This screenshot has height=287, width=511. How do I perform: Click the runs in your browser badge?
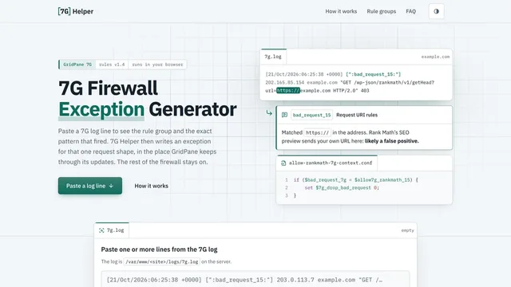click(x=157, y=65)
